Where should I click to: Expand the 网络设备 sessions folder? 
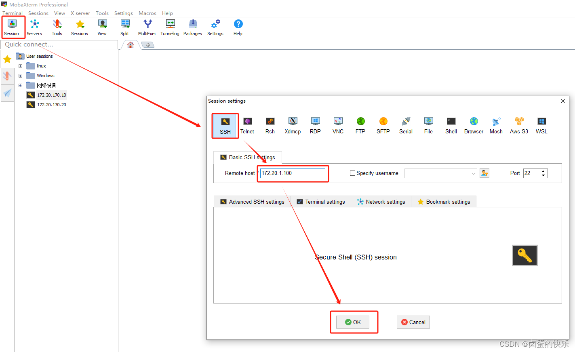click(x=20, y=85)
